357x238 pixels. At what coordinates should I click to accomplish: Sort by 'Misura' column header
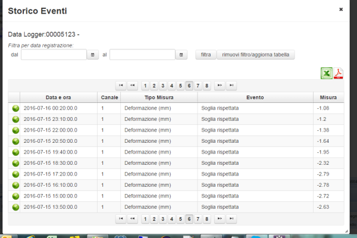coord(327,97)
